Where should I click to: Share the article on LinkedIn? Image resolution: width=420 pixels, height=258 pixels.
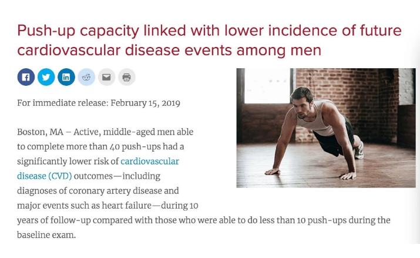66,77
